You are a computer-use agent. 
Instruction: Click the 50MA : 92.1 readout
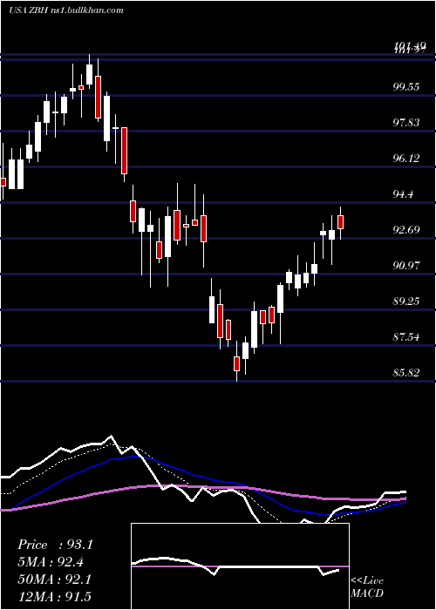coord(55,579)
